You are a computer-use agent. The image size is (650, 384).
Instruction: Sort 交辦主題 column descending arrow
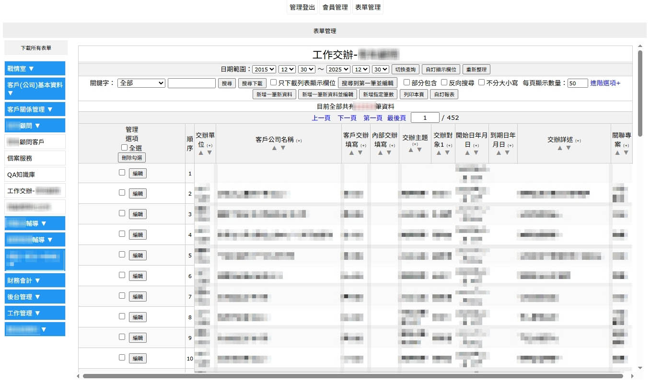pyautogui.click(x=419, y=150)
